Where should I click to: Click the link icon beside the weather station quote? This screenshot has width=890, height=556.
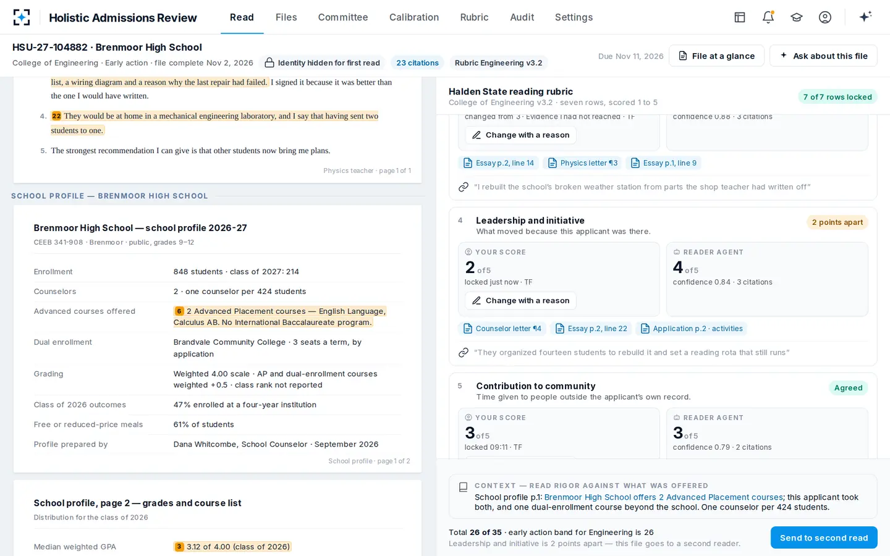(x=464, y=187)
